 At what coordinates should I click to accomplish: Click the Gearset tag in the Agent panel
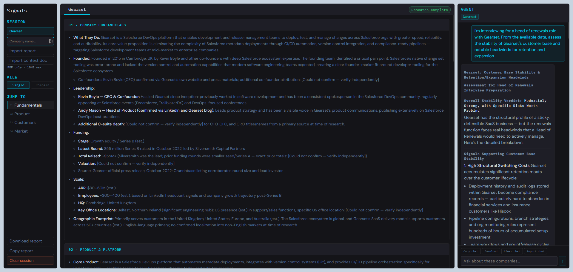point(469,17)
